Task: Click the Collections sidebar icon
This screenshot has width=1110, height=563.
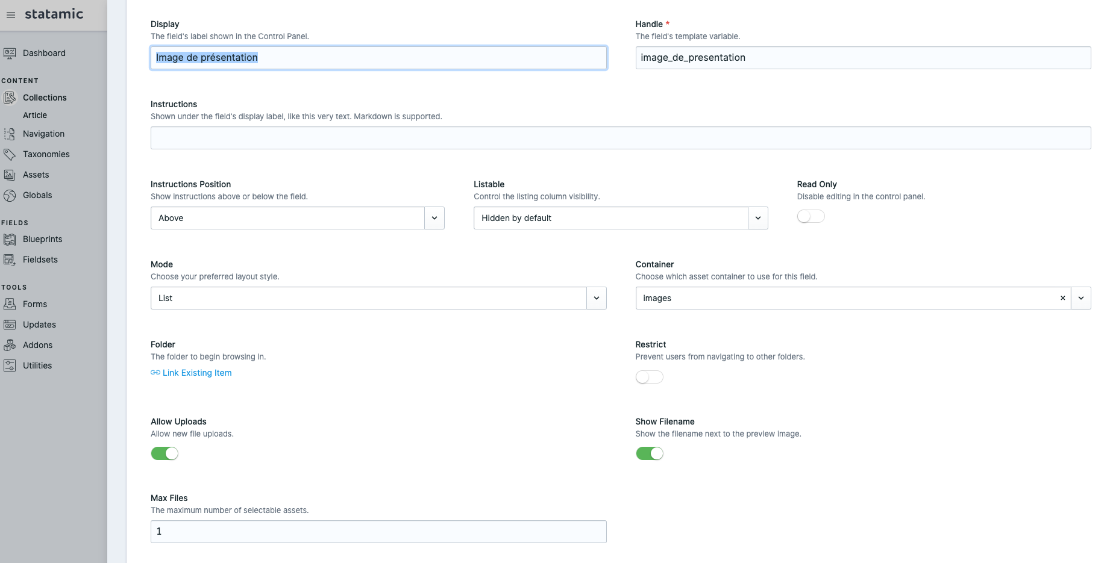Action: (x=10, y=98)
